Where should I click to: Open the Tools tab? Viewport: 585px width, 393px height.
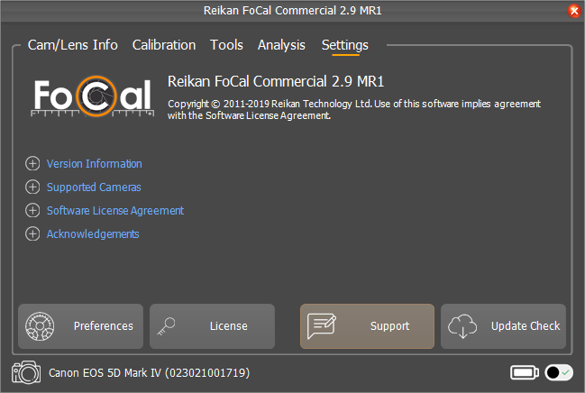(226, 45)
